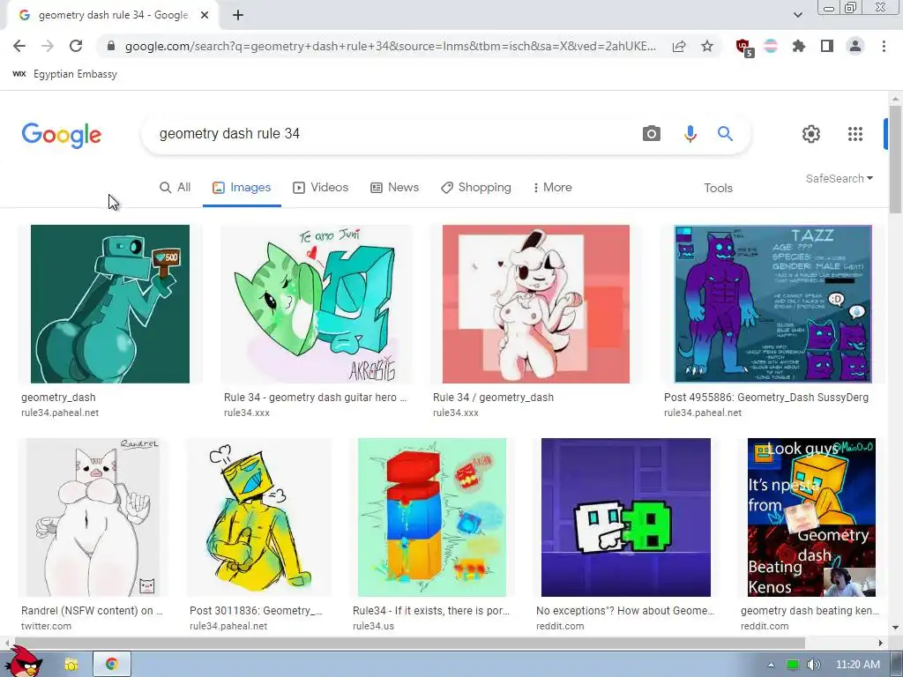Click the twitter.com source link
Image resolution: width=903 pixels, height=677 pixels.
pos(46,626)
